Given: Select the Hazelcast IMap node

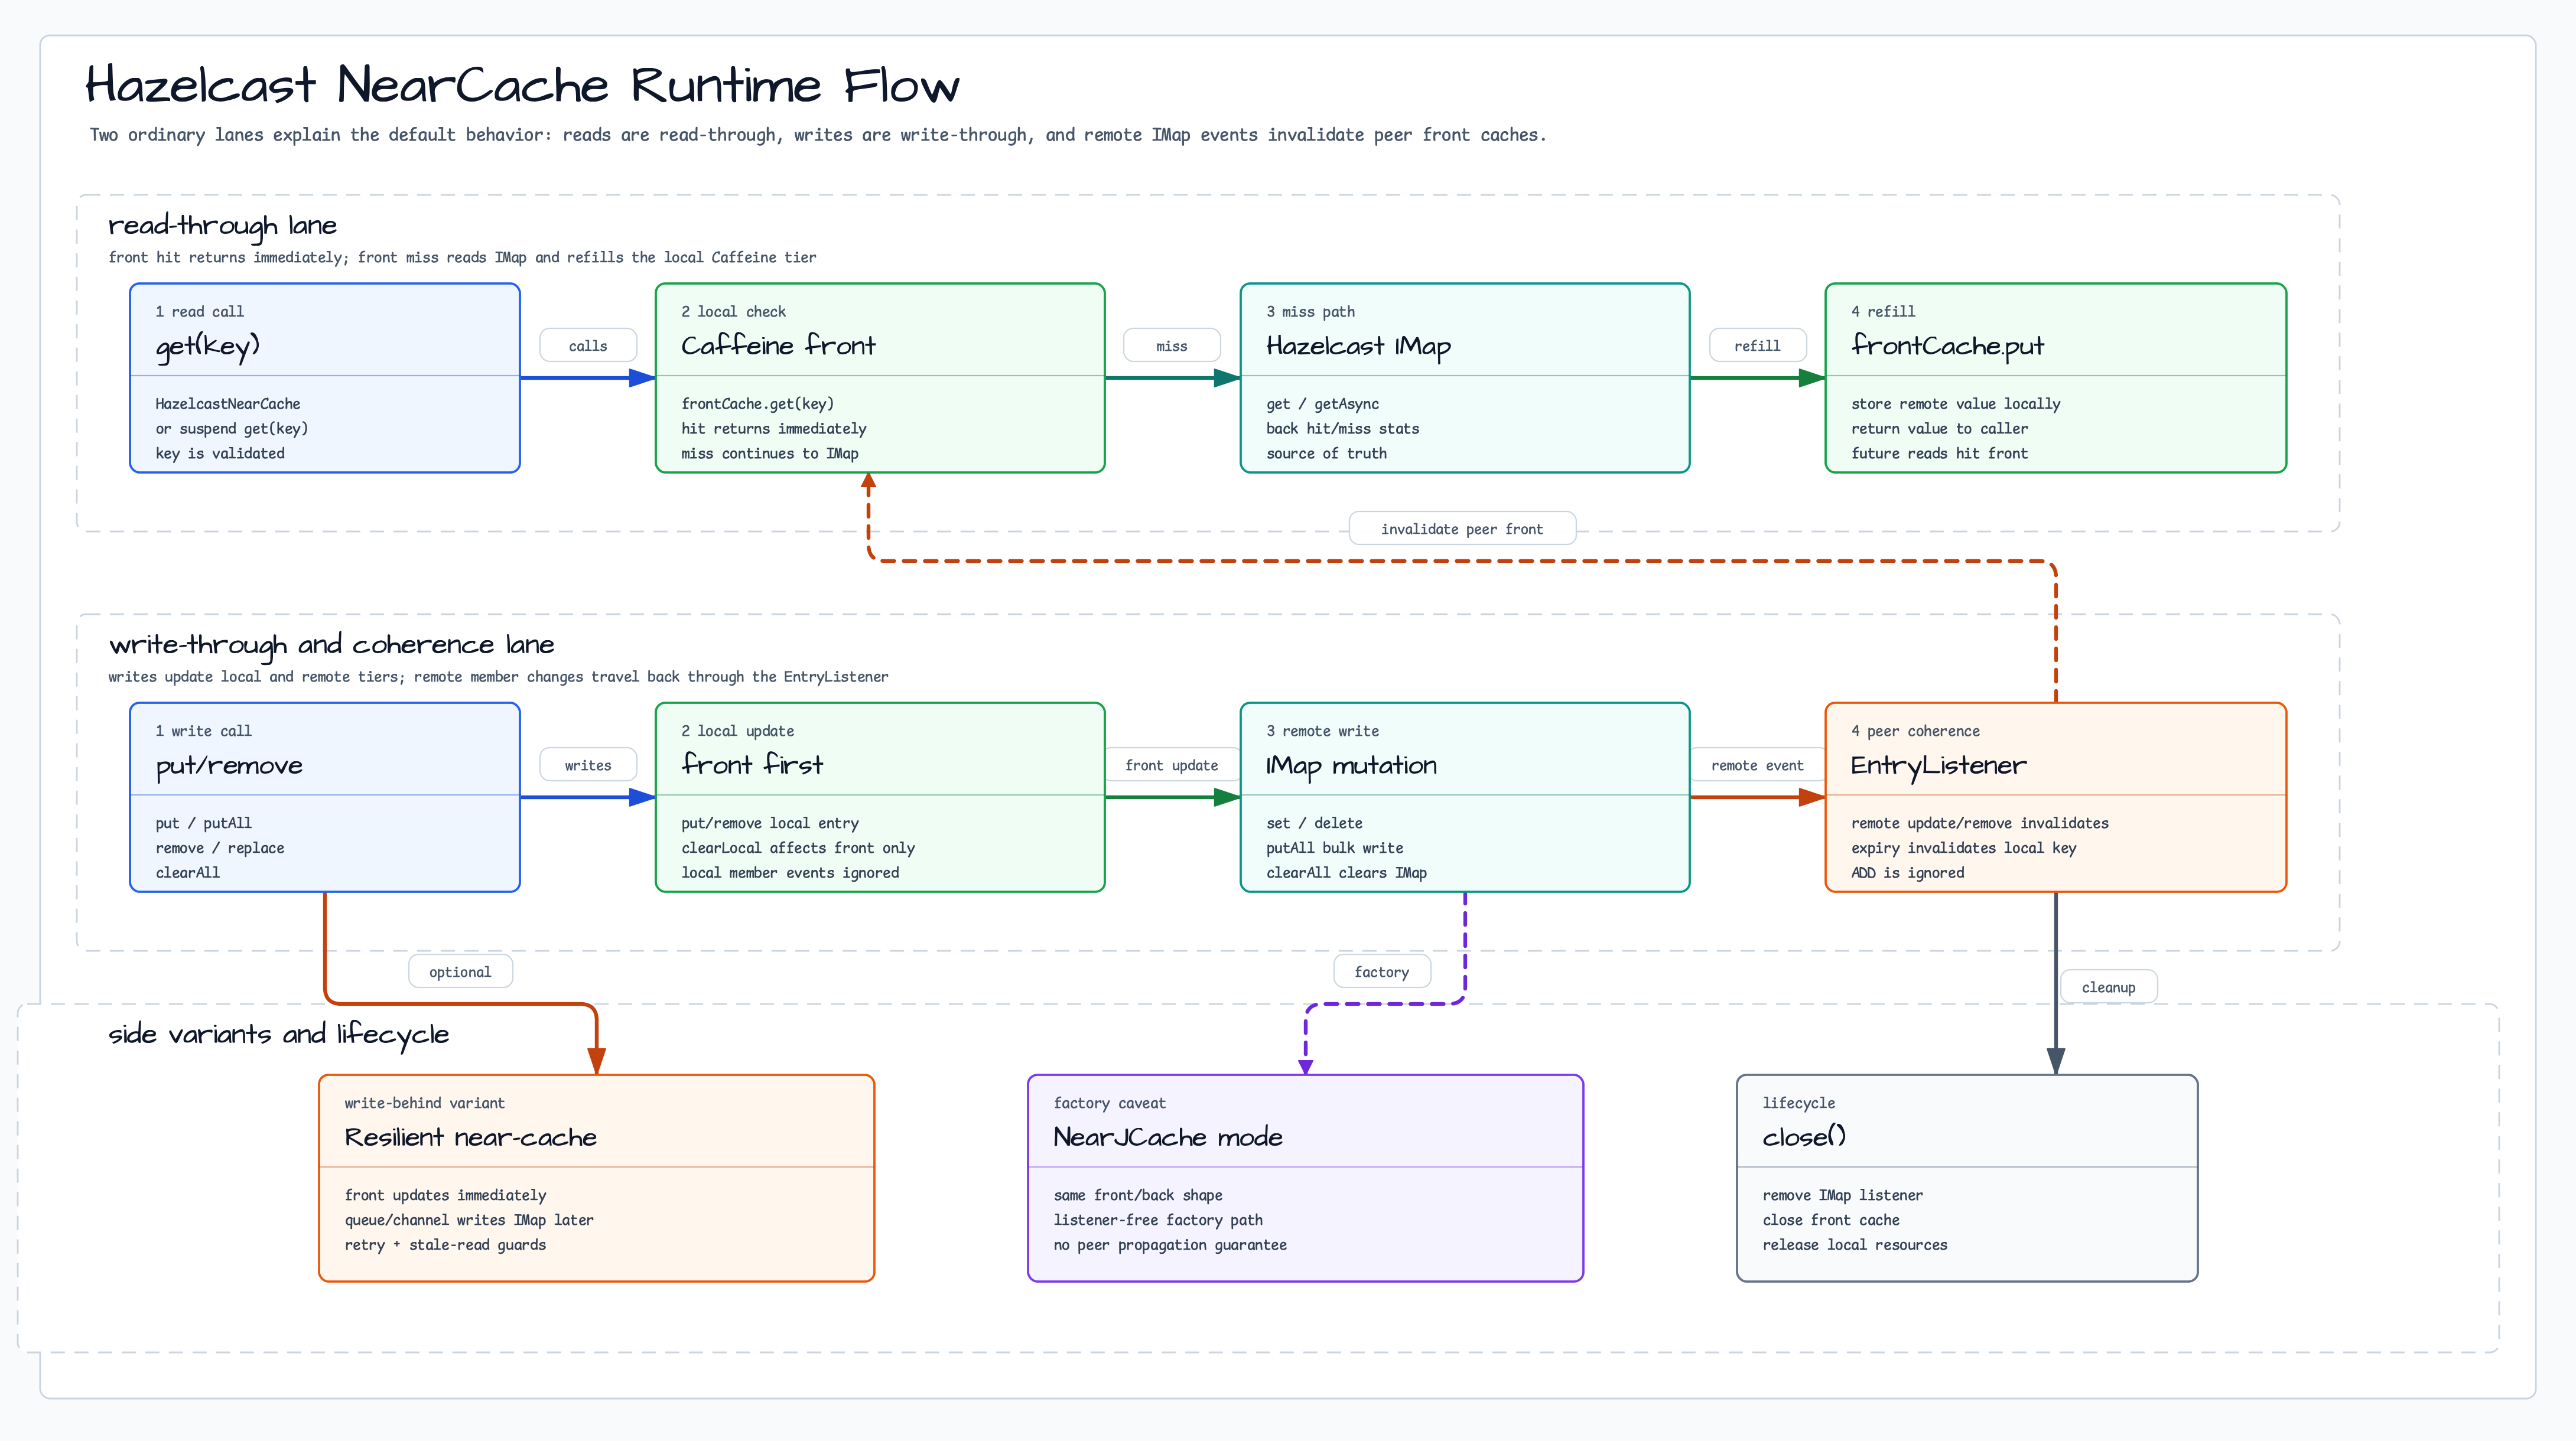Looking at the screenshot, I should pyautogui.click(x=1465, y=378).
